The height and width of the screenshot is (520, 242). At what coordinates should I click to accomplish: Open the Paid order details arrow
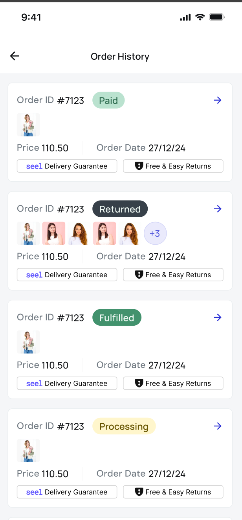218,100
